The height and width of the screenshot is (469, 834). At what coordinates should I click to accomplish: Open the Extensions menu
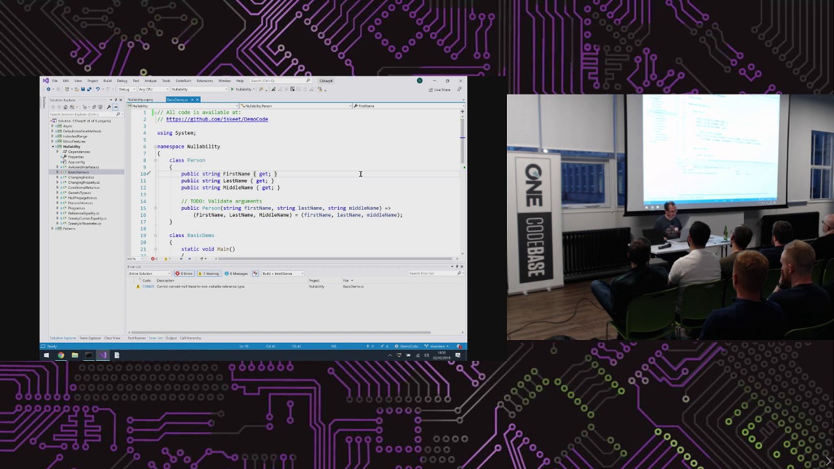pos(205,81)
